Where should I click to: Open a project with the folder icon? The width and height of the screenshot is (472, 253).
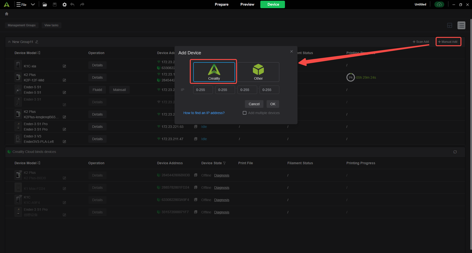click(45, 4)
